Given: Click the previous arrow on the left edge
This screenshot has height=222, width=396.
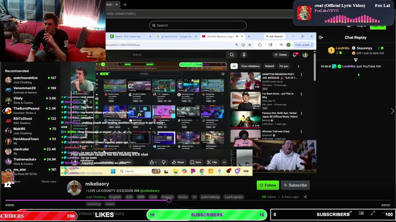Looking at the screenshot, I should point(3,111).
